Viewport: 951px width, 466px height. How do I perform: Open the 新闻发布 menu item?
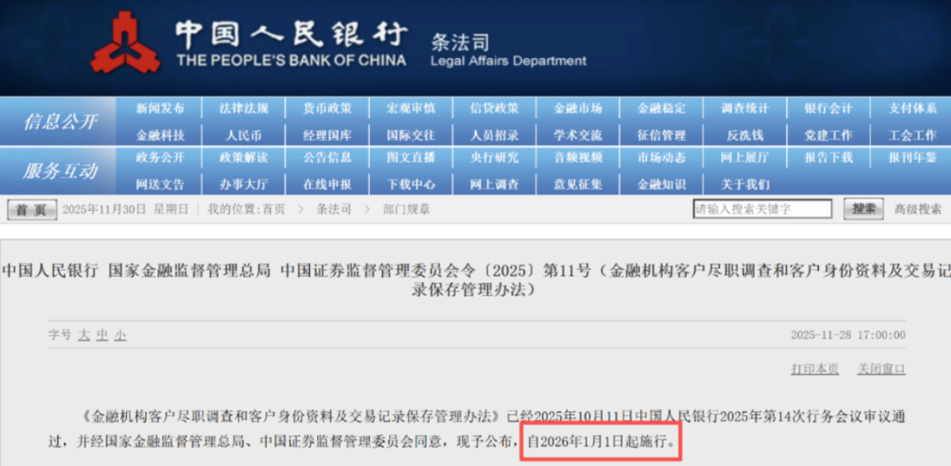click(x=160, y=109)
